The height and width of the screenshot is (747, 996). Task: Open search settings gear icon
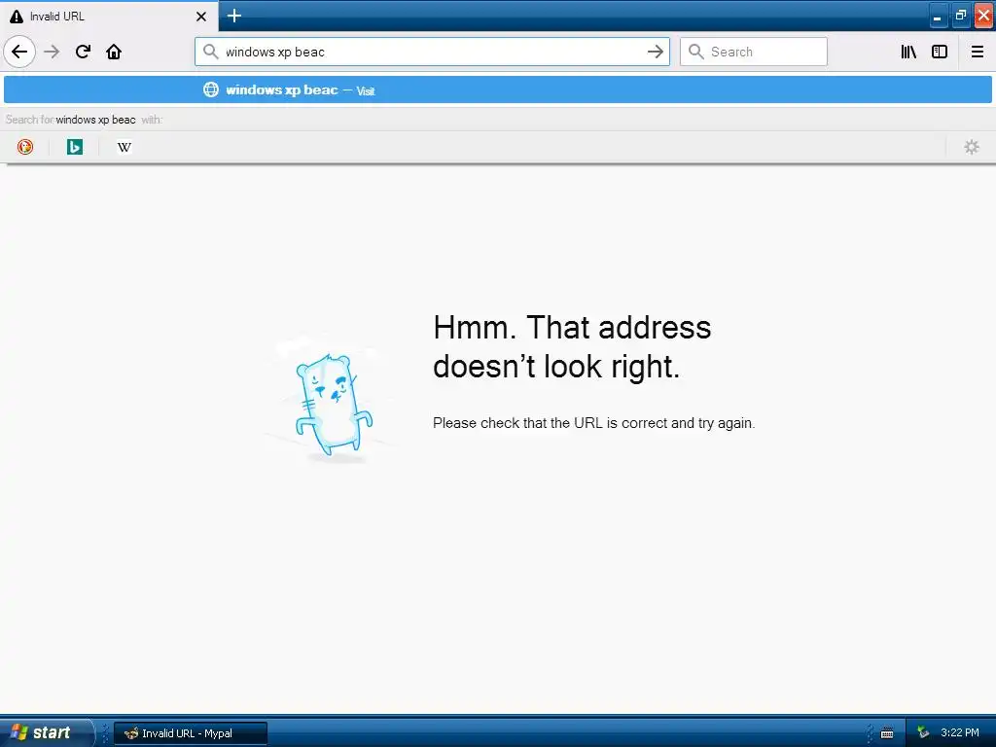pos(972,147)
